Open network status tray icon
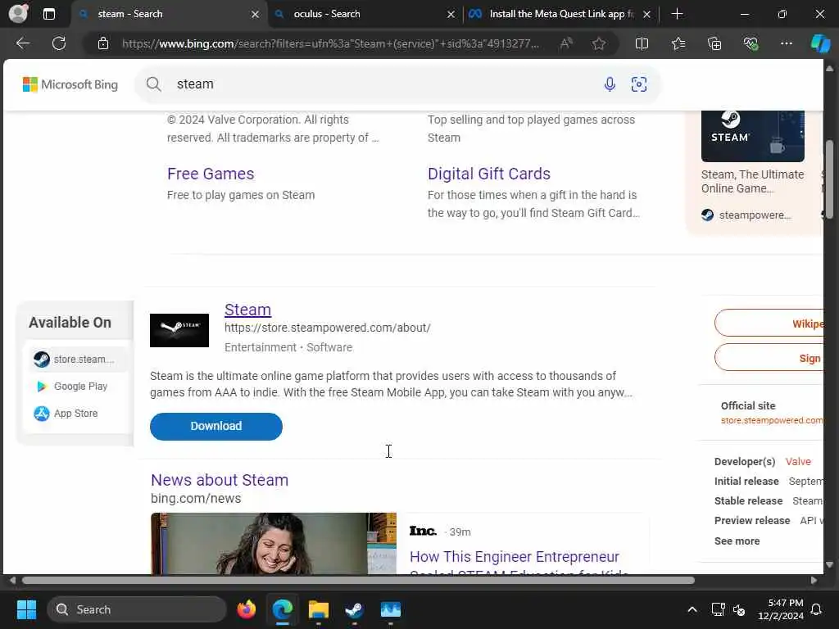The image size is (839, 629). coord(718,609)
